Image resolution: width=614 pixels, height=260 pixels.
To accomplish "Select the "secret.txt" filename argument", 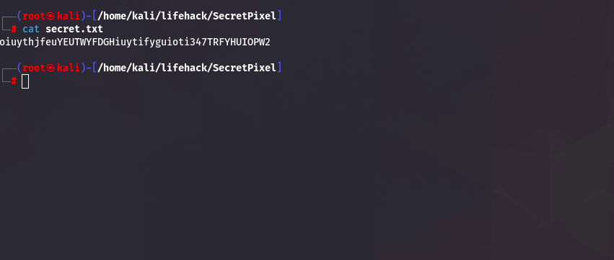I will coord(74,30).
